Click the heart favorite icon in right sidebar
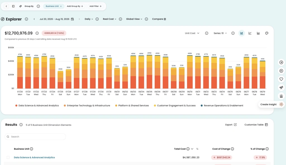The width and height of the screenshot is (286, 165). (281, 79)
